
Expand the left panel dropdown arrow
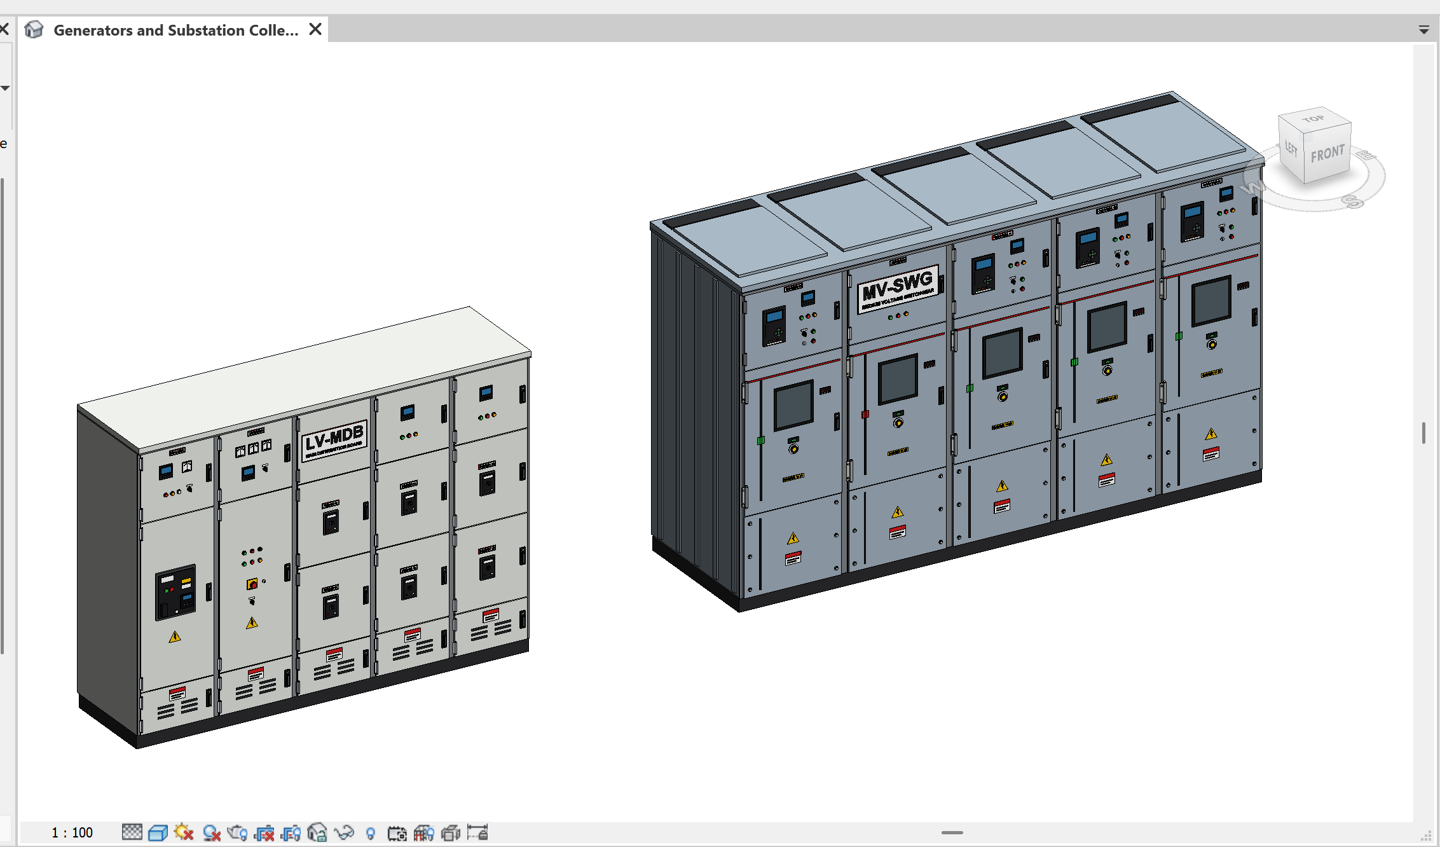point(5,88)
